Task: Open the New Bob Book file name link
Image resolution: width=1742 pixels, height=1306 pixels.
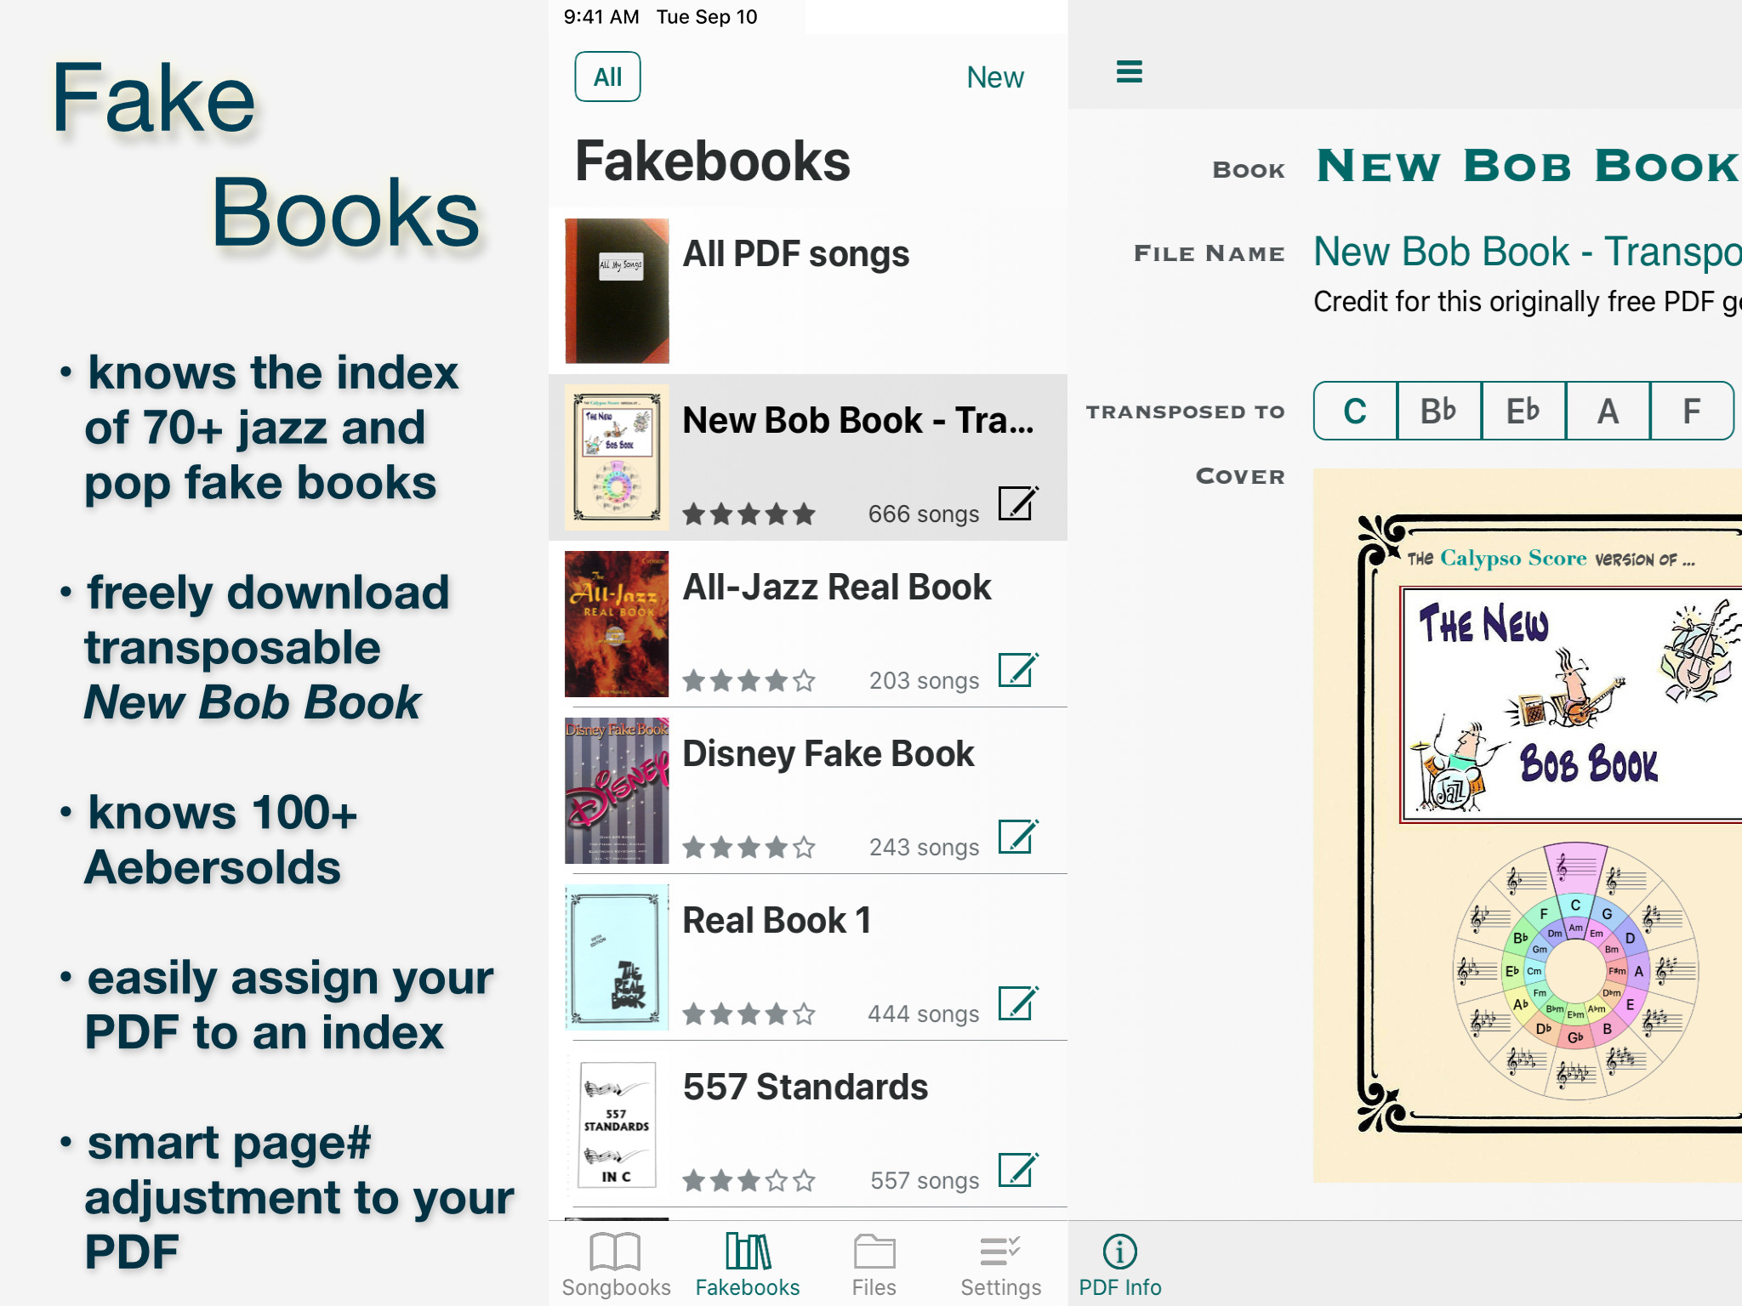Action: point(1527,252)
